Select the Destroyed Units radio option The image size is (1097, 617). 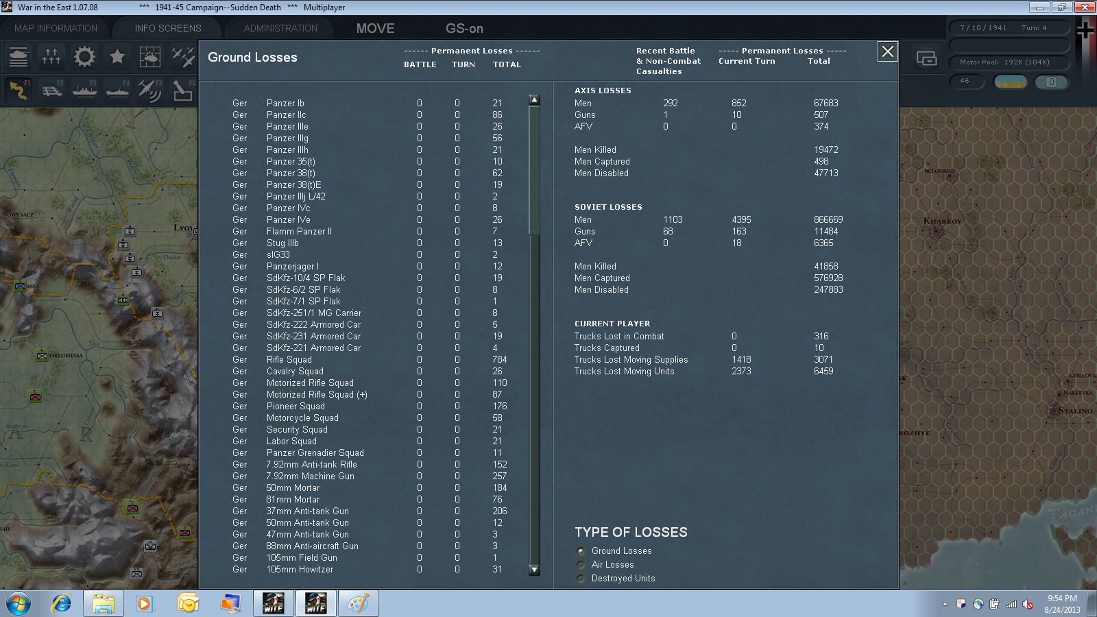581,578
